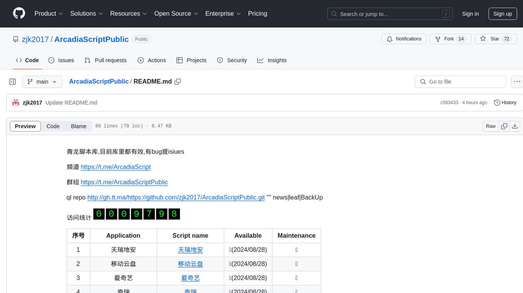Open the 移动云盘 script link
Screen dimensions: 523x293
[190, 264]
